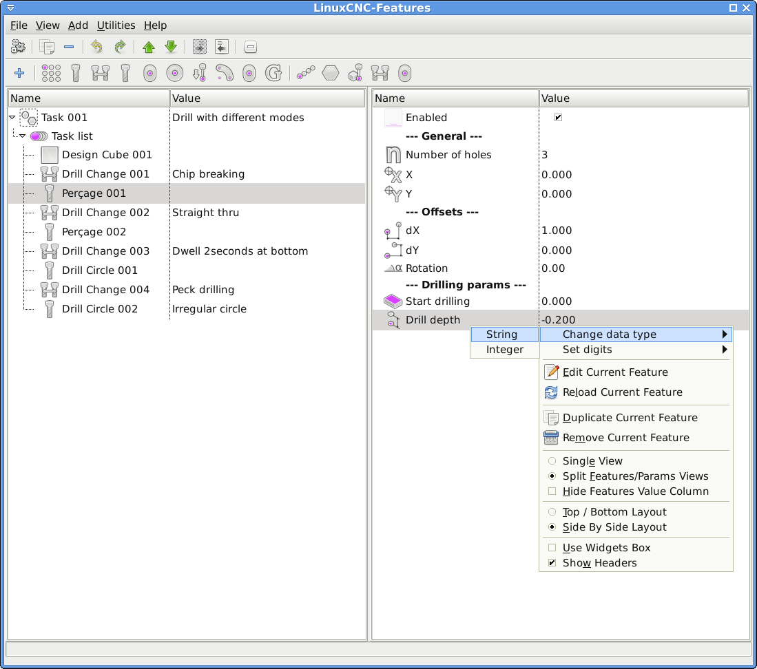Add a drill array with the grid-of-circles icon

point(51,74)
